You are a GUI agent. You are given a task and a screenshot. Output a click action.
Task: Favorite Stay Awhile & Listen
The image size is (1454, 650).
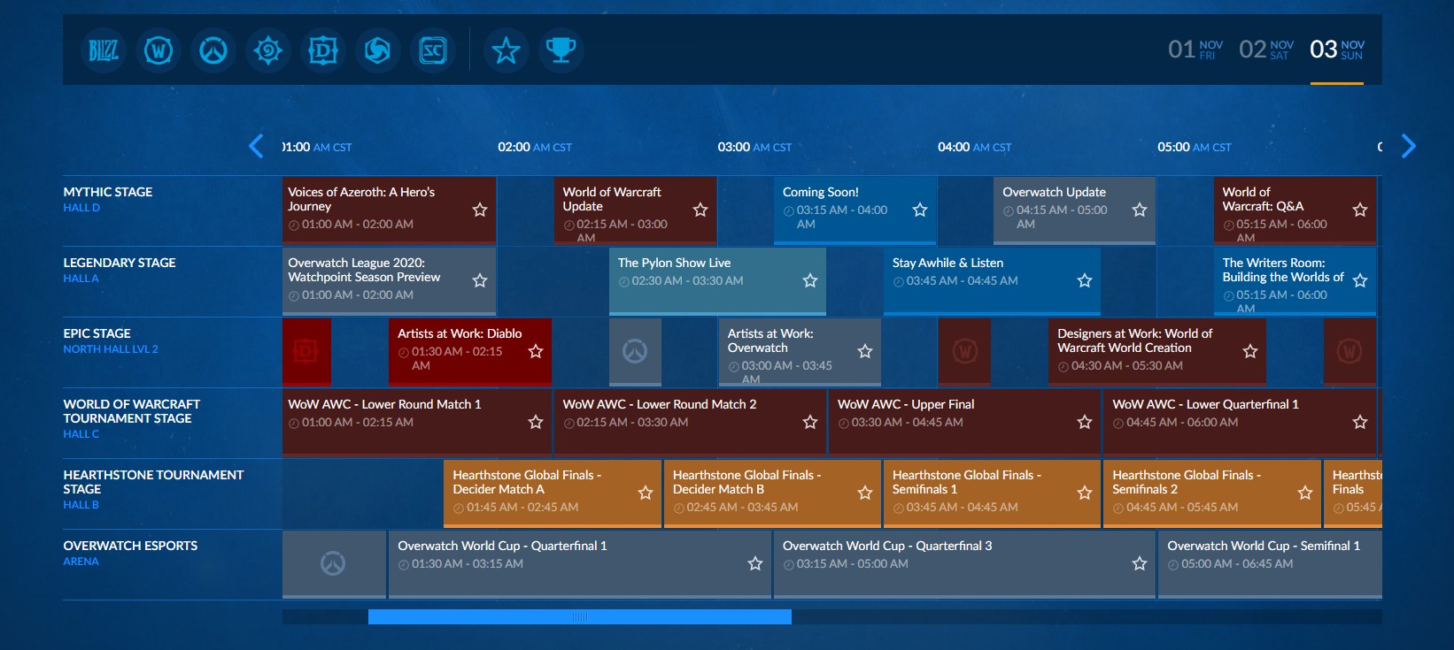1085,281
